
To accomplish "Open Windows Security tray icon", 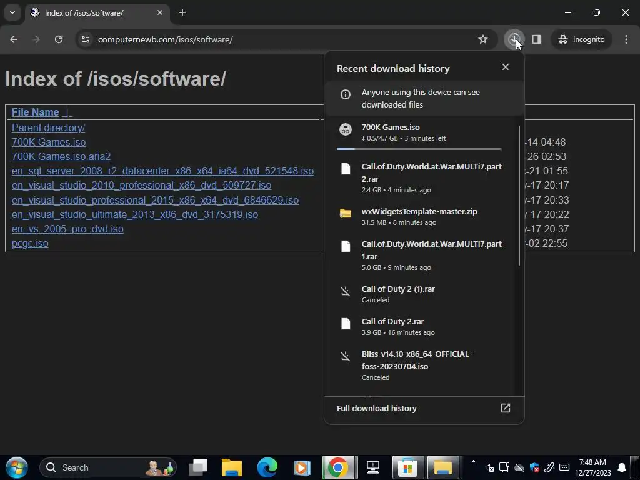I will [534, 467].
